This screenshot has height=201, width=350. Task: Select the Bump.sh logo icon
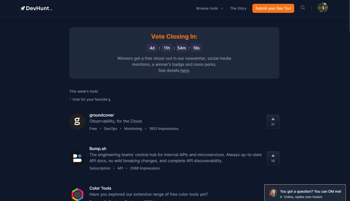[77, 158]
